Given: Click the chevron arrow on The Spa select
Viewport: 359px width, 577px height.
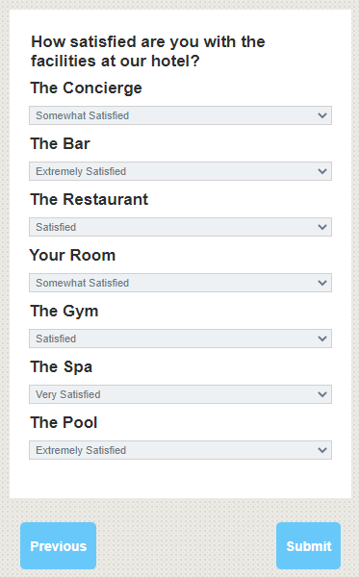Looking at the screenshot, I should click(x=322, y=394).
